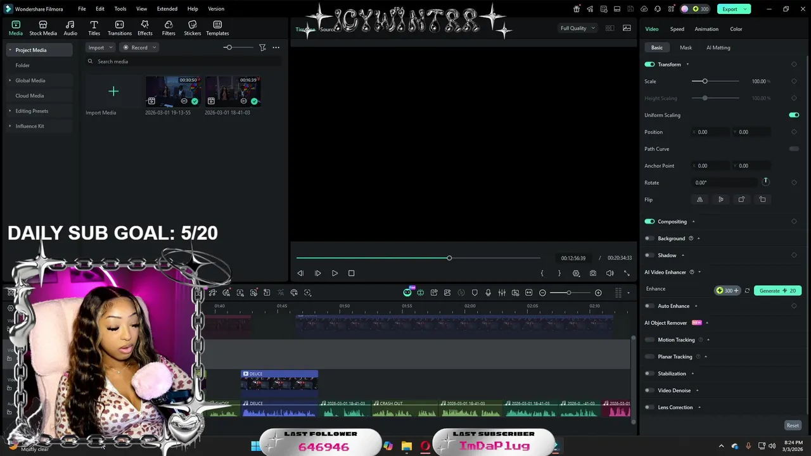Enable Auto Enhance toggle
This screenshot has height=456, width=811.
[x=649, y=306]
